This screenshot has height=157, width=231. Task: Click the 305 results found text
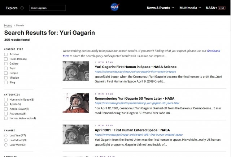click(x=17, y=40)
